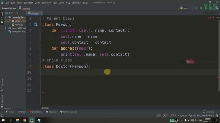This screenshot has width=220, height=123.
Task: Open the Project view selector dropdown
Action: (x=9, y=13)
